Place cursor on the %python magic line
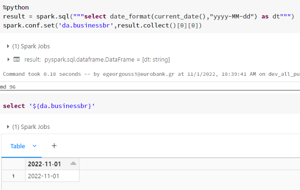This screenshot has height=190, width=300. coord(16,8)
